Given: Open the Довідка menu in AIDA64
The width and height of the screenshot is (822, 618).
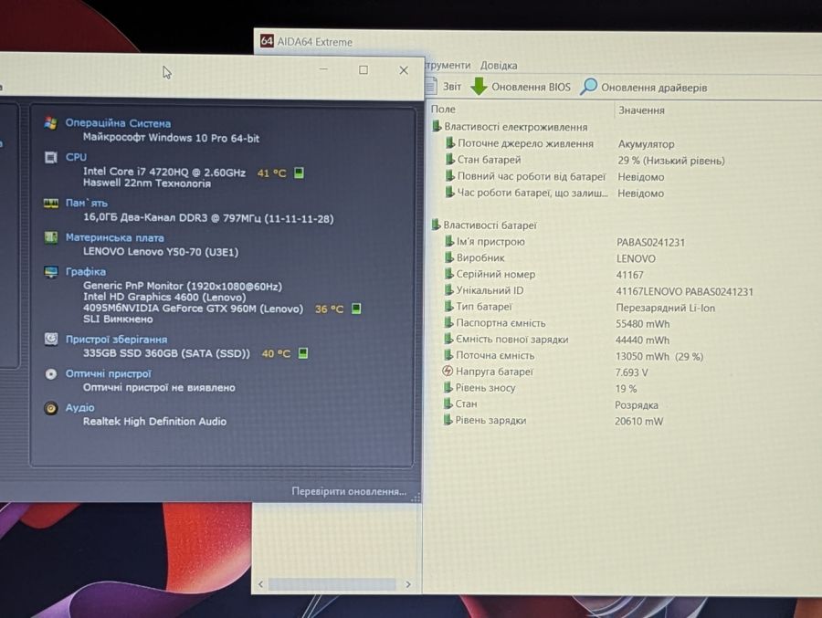Looking at the screenshot, I should (499, 66).
